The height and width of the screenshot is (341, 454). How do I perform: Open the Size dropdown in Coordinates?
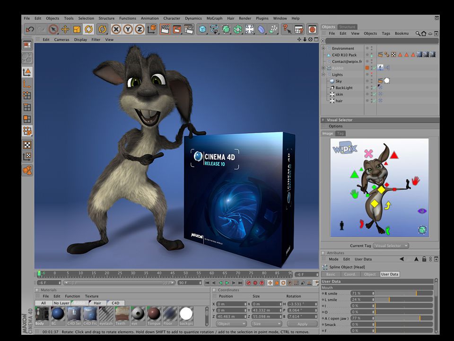266,323
